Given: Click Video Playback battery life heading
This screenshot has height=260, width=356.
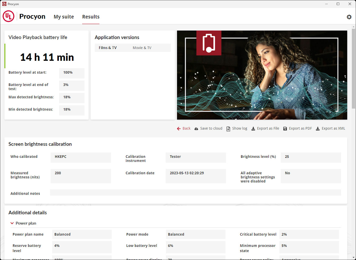Looking at the screenshot, I should [x=38, y=37].
